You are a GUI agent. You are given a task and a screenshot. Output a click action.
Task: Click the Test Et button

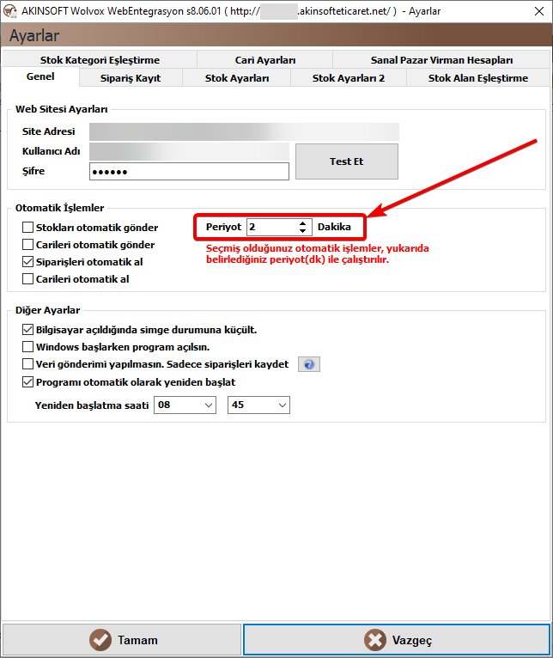(347, 161)
